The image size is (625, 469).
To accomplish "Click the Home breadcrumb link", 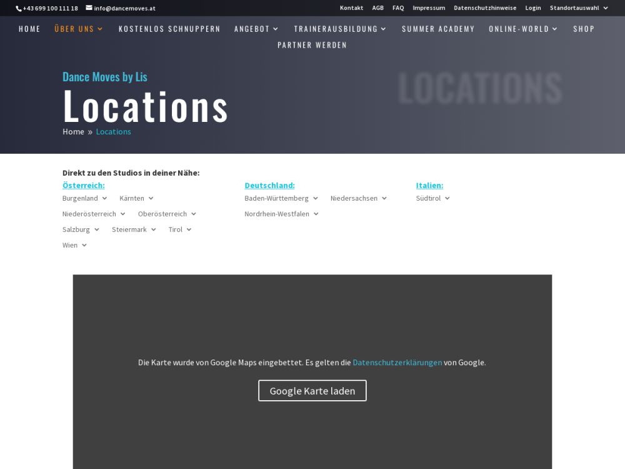I will click(x=73, y=131).
